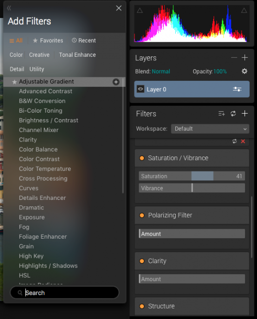Click the filter list scrollbar
Image resolution: width=257 pixels, height=319 pixels.
click(123, 135)
